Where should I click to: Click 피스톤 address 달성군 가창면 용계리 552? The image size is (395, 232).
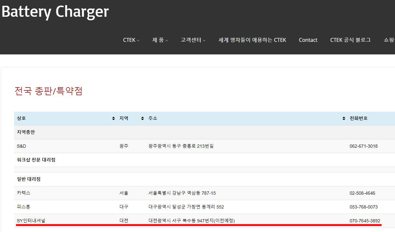186,207
